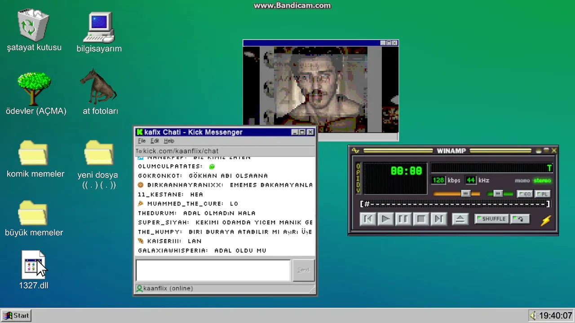Click the Send button in Kick Messenger
Viewport: 575px width, 323px height.
coord(303,270)
